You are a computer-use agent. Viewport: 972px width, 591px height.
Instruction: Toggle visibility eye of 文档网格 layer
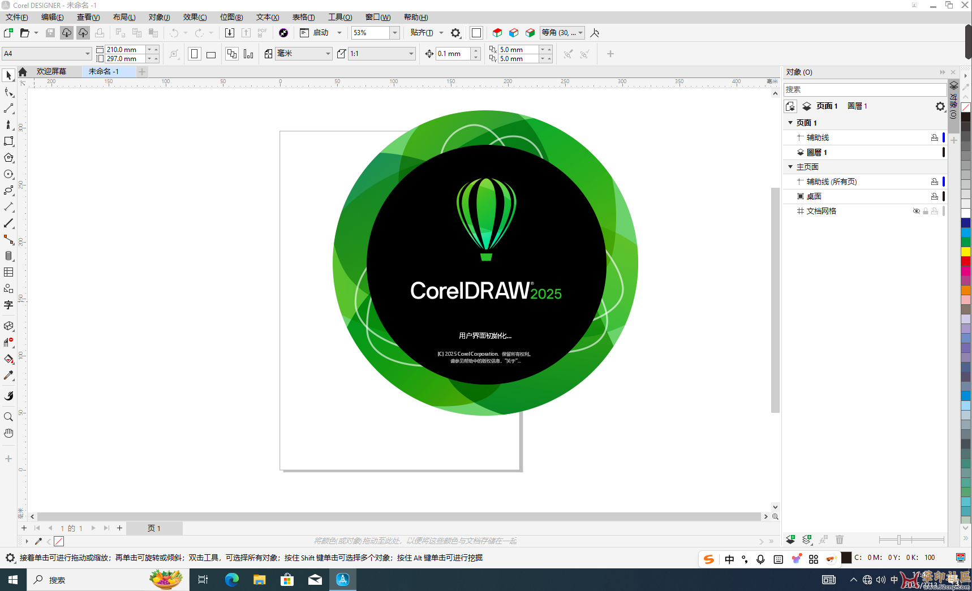(917, 211)
